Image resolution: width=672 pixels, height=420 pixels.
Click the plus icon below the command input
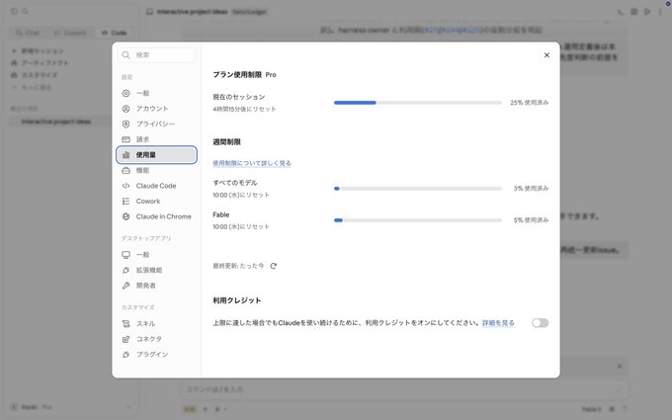[205, 409]
